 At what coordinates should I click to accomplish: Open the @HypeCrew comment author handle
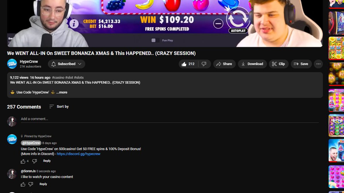pyautogui.click(x=31, y=143)
